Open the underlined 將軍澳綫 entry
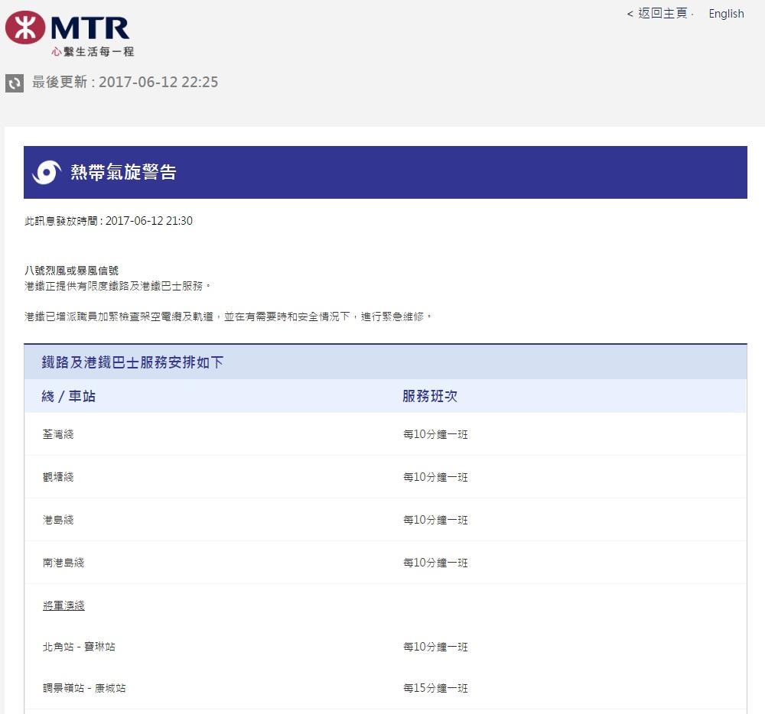 (x=63, y=605)
